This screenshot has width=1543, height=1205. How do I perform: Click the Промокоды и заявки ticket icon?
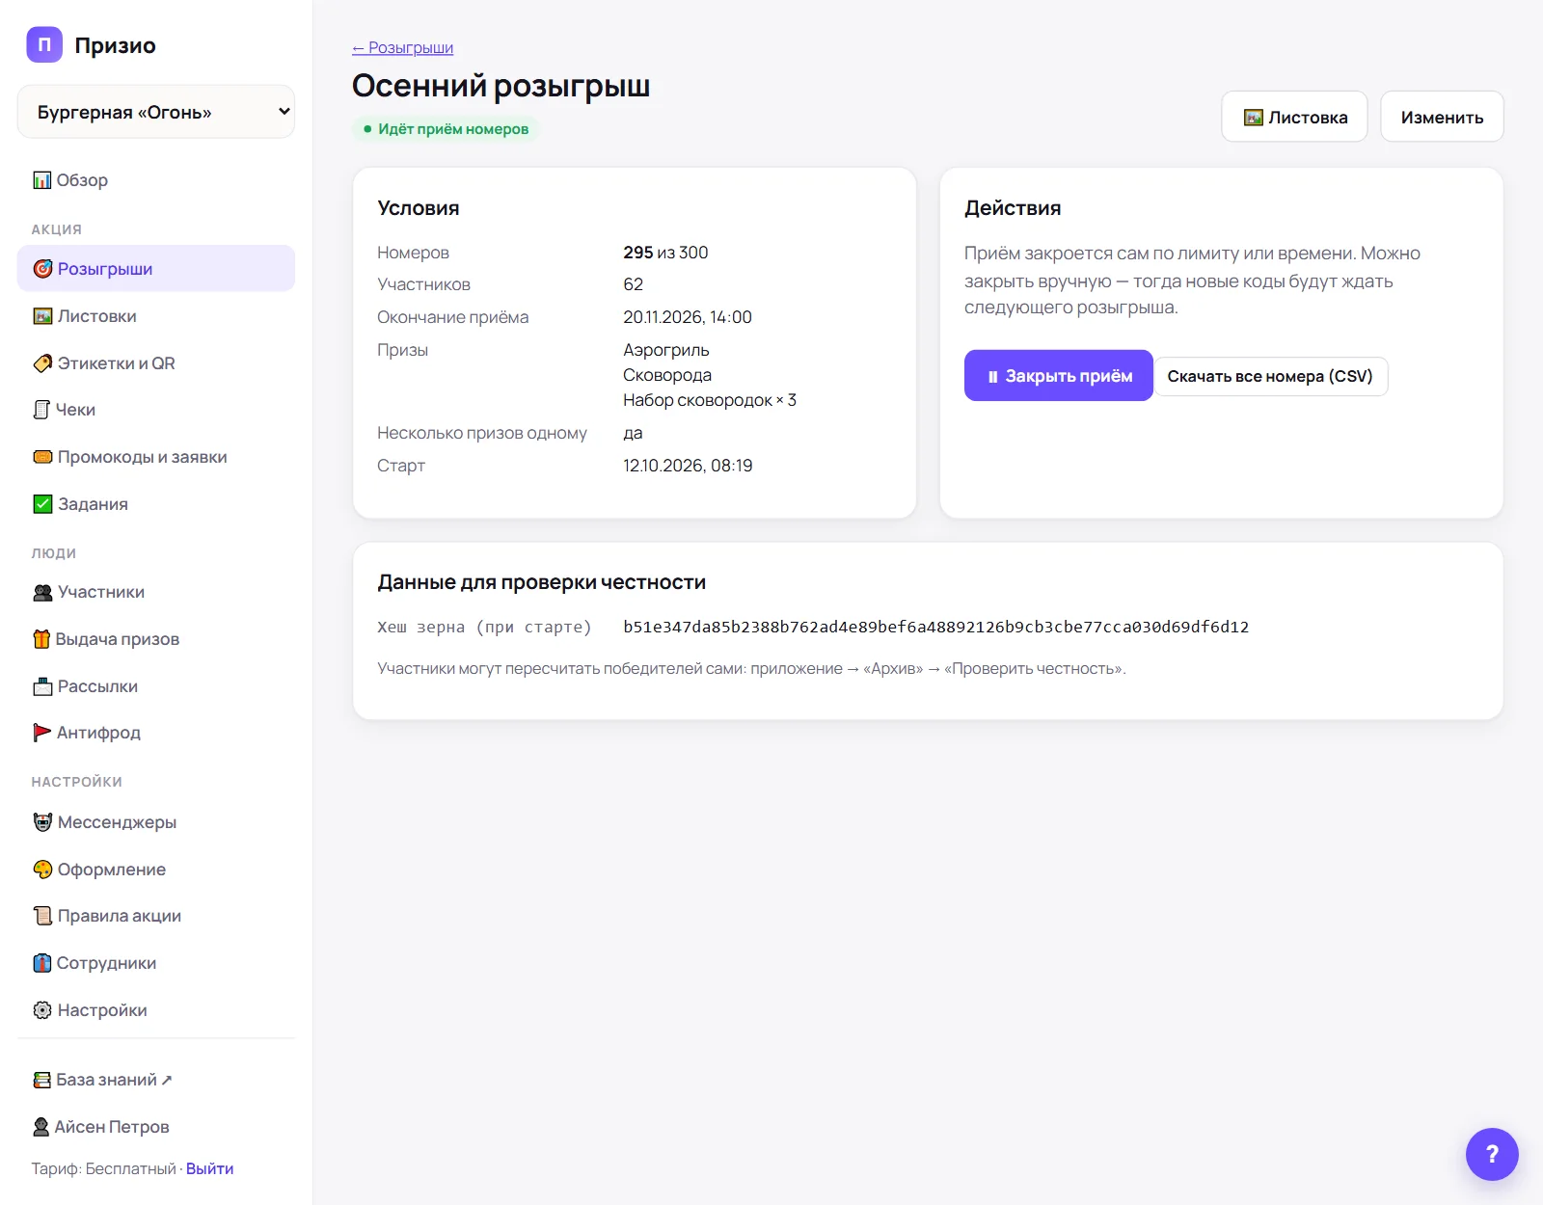point(42,457)
